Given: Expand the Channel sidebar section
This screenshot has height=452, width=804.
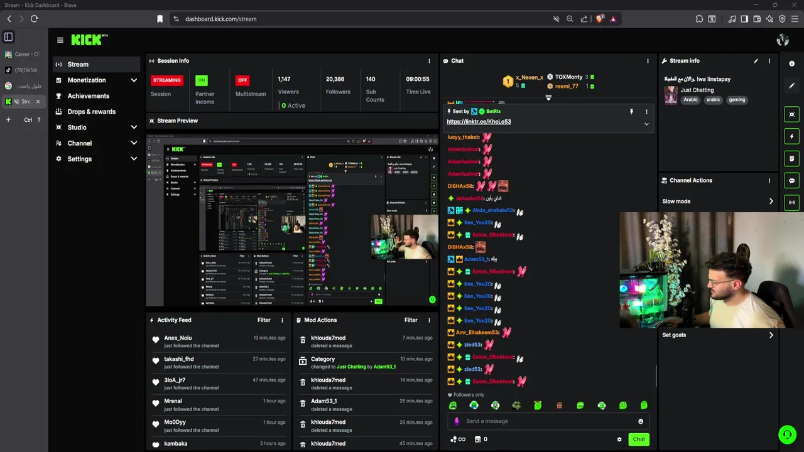Looking at the screenshot, I should coord(134,143).
